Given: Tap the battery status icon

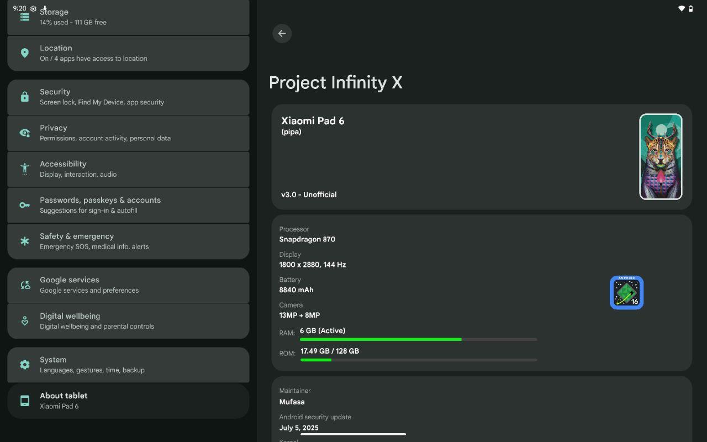Looking at the screenshot, I should click(690, 9).
